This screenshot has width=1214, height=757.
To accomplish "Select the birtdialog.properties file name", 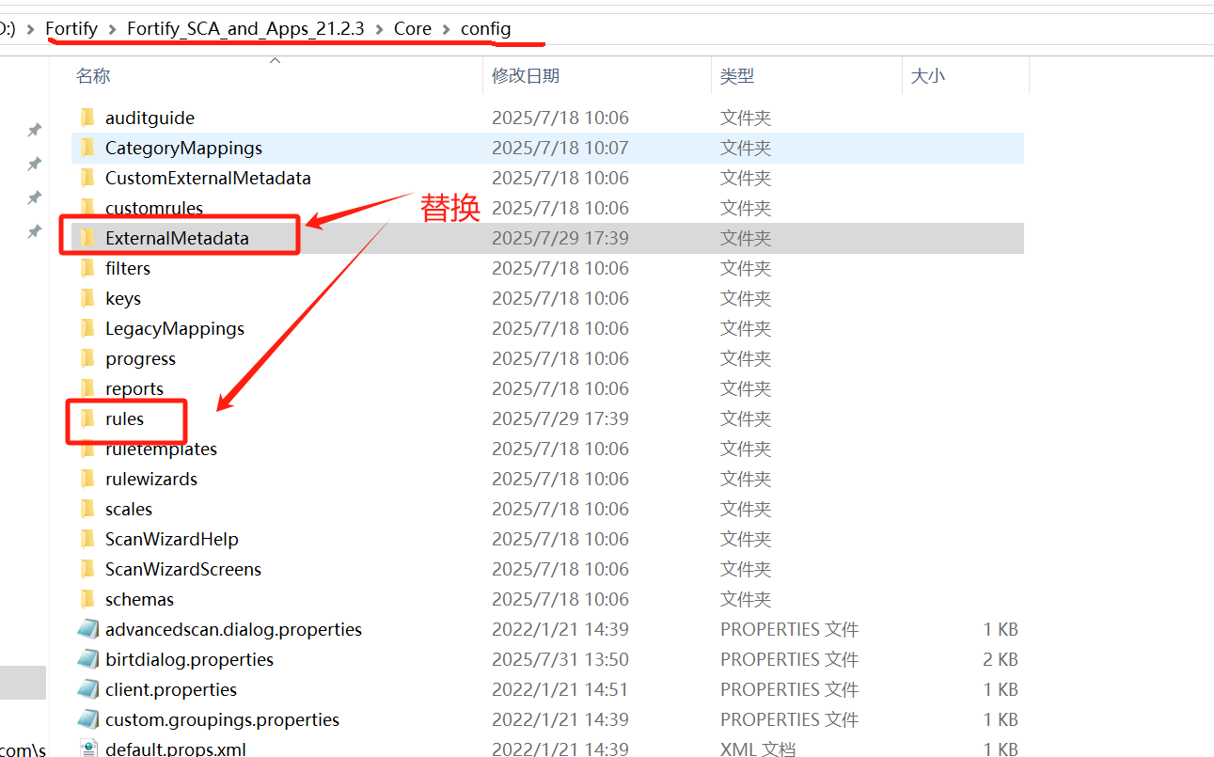I will pos(189,659).
